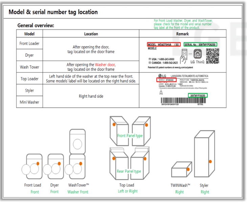Viewport: 247px width, 203px height.
Task: Click the Remark column header
Action: pos(183,34)
